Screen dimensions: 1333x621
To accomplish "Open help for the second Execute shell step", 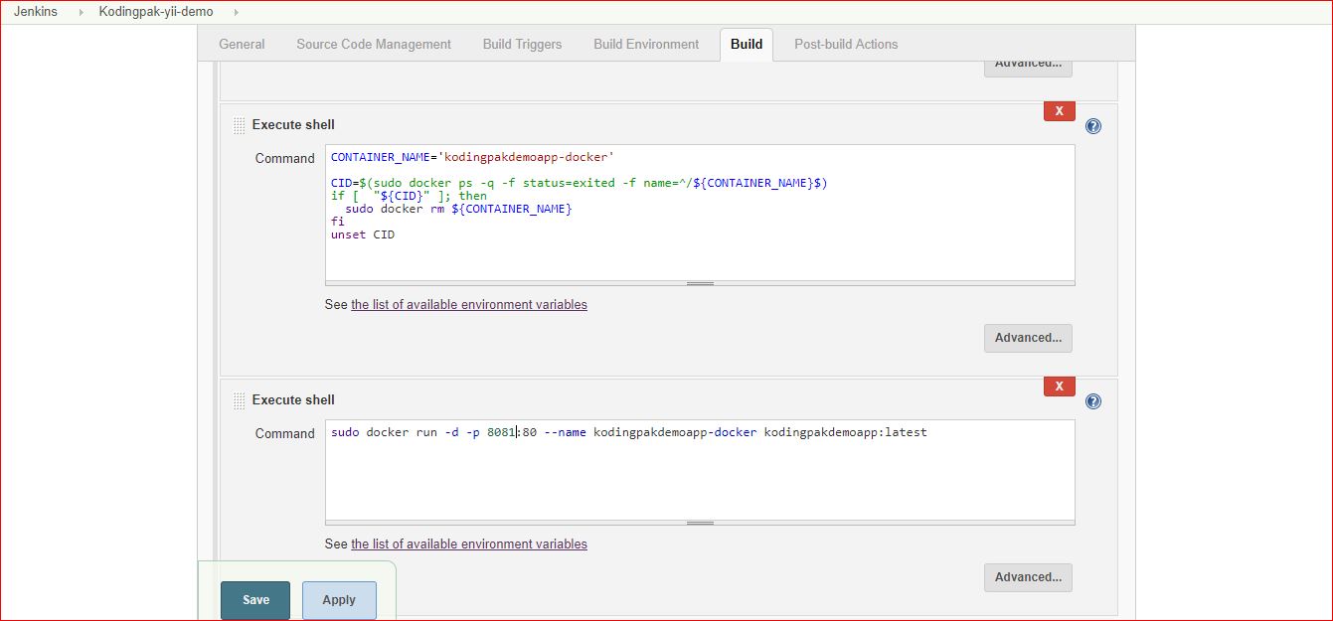I will pyautogui.click(x=1092, y=400).
